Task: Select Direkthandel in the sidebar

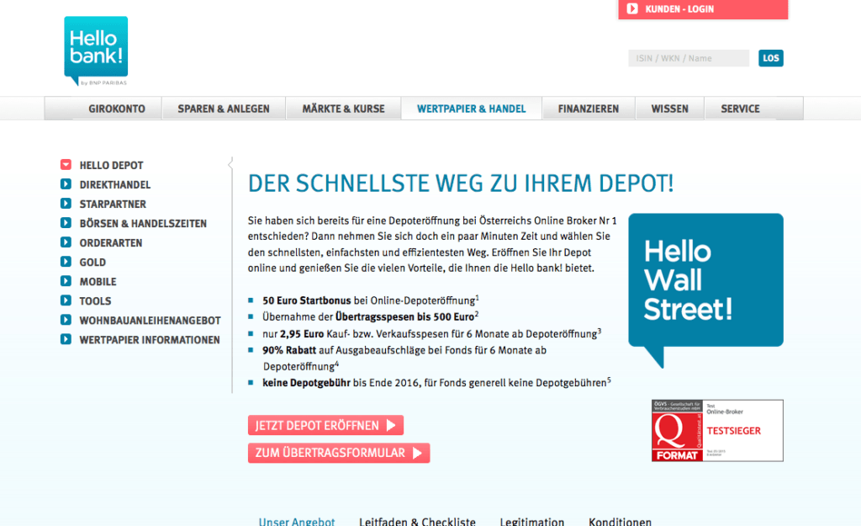Action: (114, 184)
